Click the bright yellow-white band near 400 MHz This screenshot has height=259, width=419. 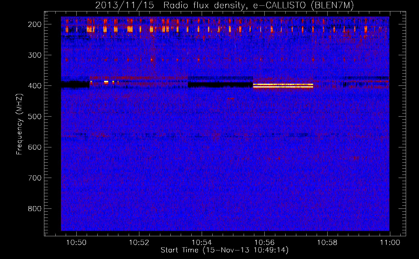[x=283, y=86]
